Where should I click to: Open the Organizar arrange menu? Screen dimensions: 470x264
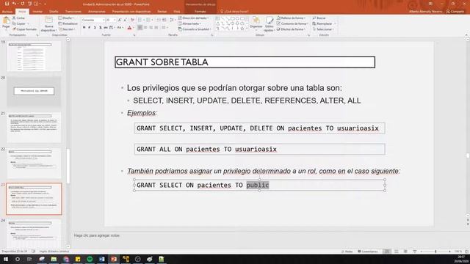pyautogui.click(x=256, y=23)
